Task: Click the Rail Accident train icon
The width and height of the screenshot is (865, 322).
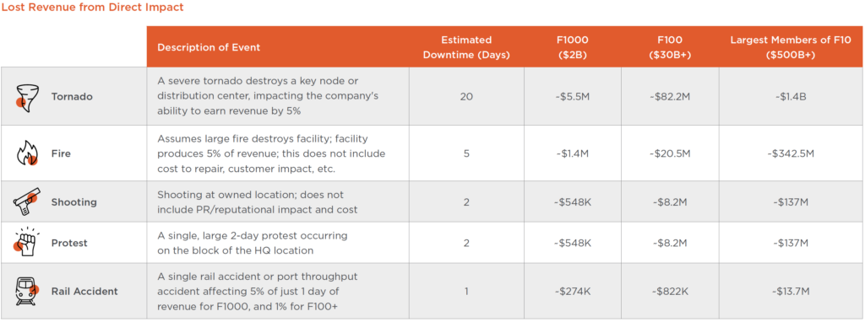Action: point(26,291)
